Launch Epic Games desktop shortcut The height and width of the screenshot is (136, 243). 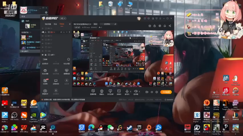[x=139, y=129]
